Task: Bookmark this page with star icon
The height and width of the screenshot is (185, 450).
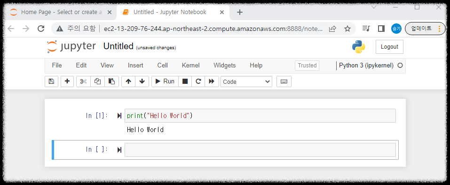Action: (x=347, y=29)
